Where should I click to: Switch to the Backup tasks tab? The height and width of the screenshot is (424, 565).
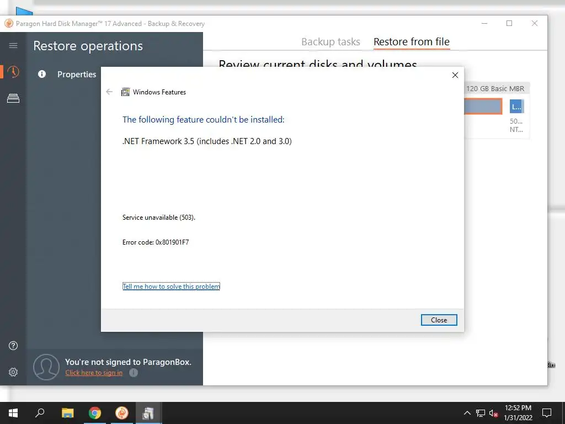pos(331,42)
